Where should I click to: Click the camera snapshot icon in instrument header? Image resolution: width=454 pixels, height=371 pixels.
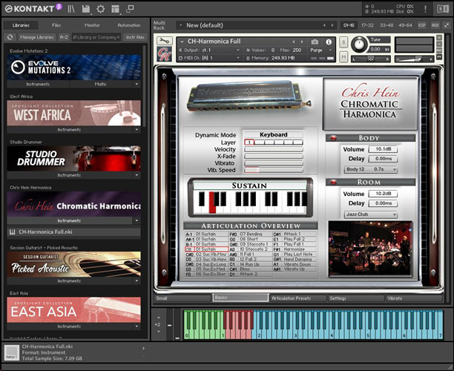[x=315, y=42]
